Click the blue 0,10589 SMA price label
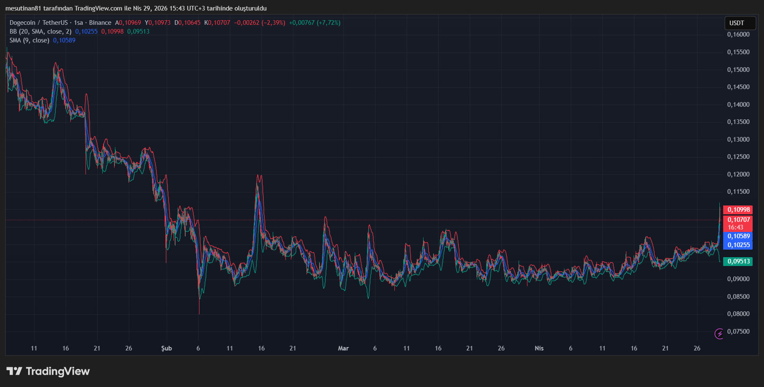This screenshot has width=764, height=387. coord(738,236)
